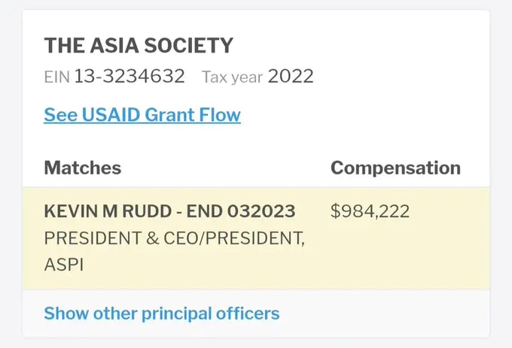Screen dimensions: 512x348
Task: Click the word officers in bottom link
Action: pos(248,313)
